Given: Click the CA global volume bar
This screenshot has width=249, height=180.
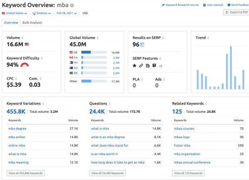Looking at the screenshot, I should (94, 58).
